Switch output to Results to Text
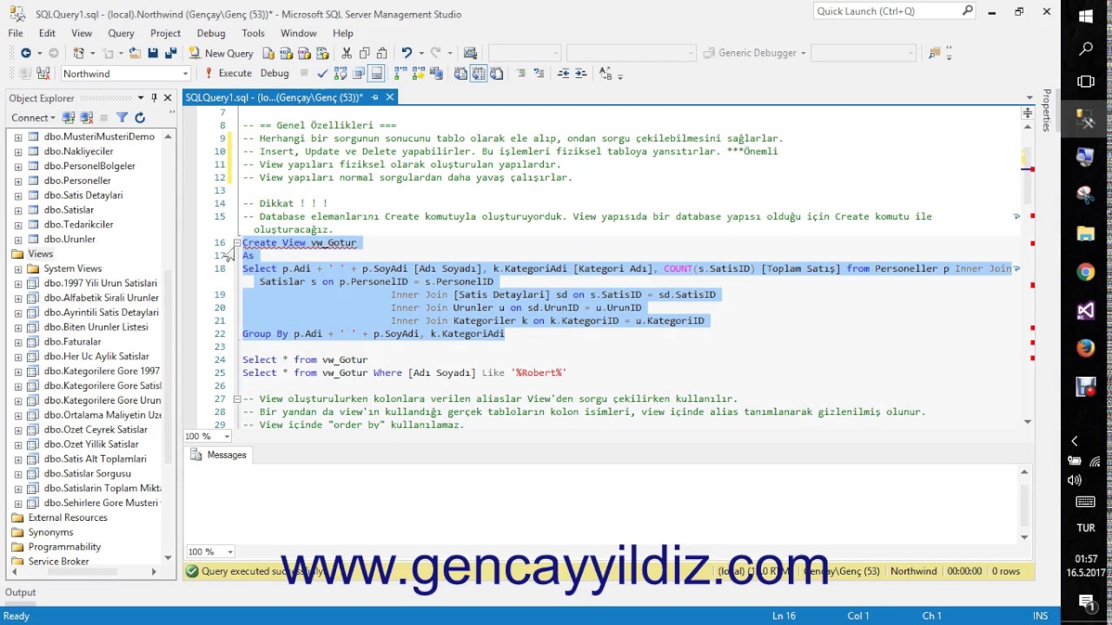1112x625 pixels. coord(460,74)
